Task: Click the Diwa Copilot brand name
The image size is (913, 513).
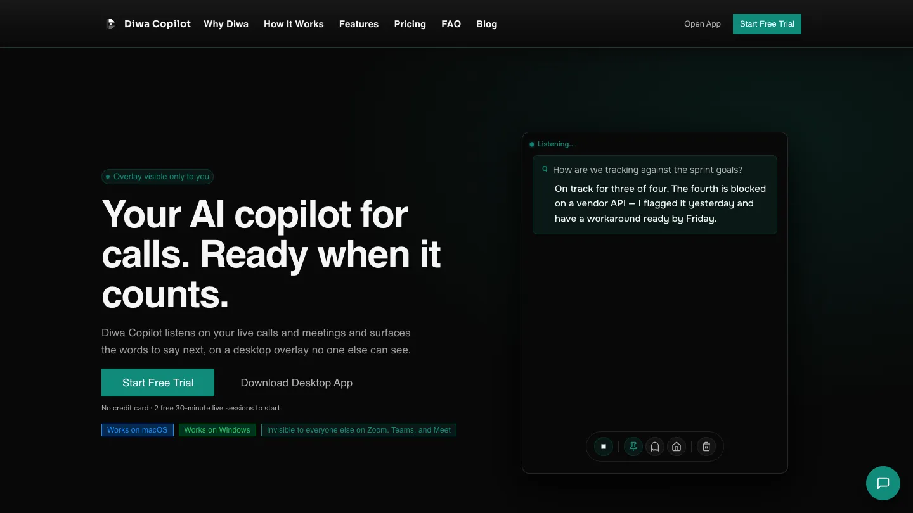Action: [x=157, y=24]
